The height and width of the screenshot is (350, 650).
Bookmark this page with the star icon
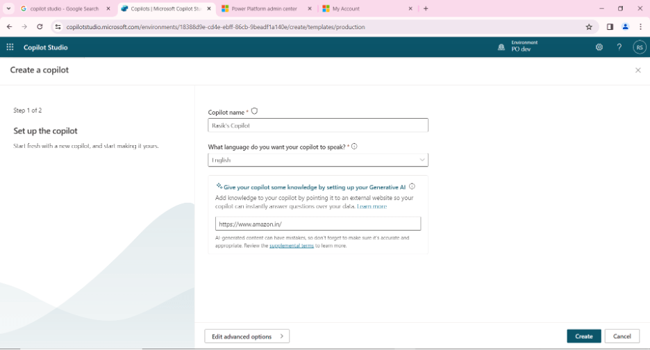coord(589,27)
